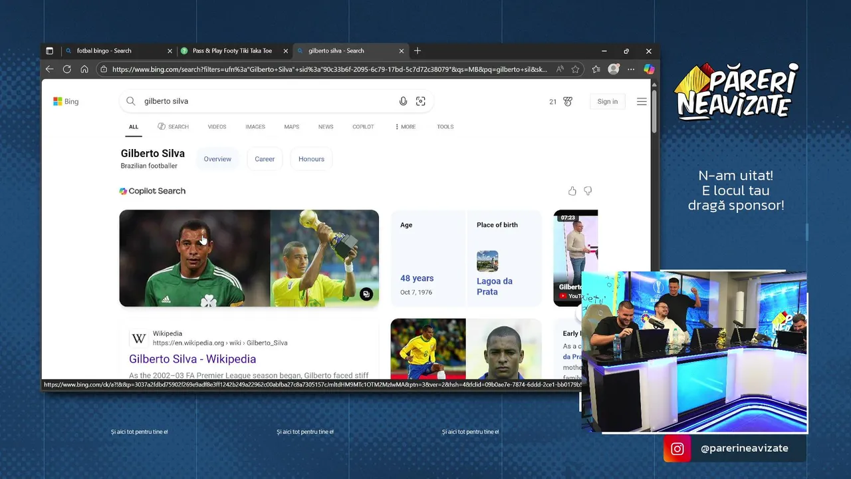Image resolution: width=851 pixels, height=479 pixels.
Task: Click the Oct 7, 1976 birth date
Action: [x=416, y=292]
